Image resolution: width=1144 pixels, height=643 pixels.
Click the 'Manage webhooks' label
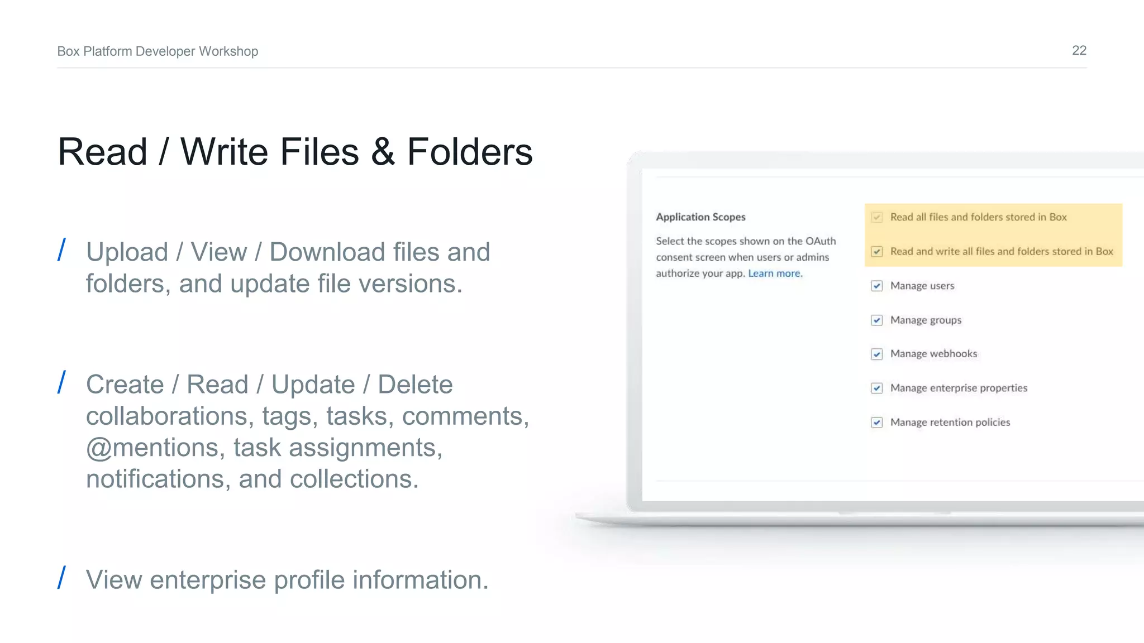click(933, 354)
